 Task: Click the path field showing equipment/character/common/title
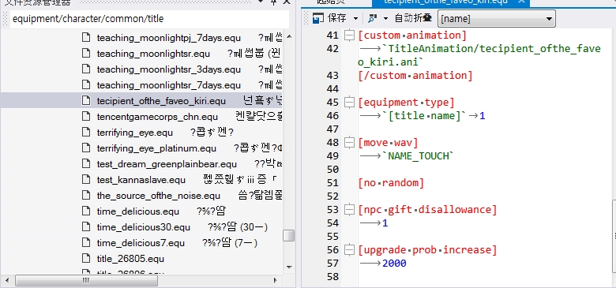(x=149, y=19)
